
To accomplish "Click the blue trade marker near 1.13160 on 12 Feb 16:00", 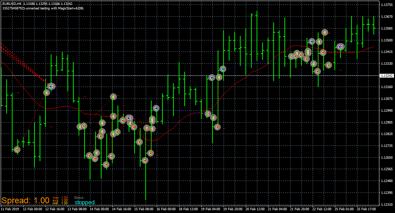I will (x=51, y=86).
